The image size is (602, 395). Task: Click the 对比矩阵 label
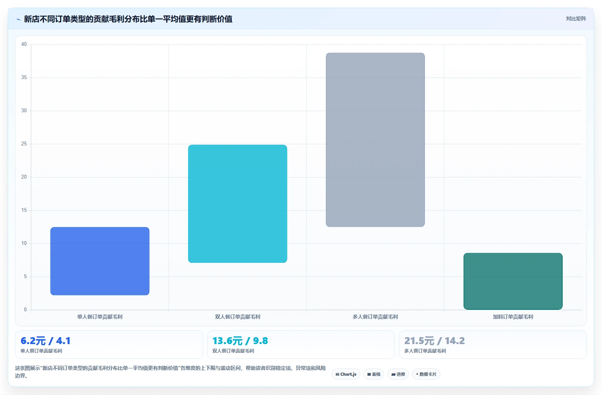tap(576, 19)
